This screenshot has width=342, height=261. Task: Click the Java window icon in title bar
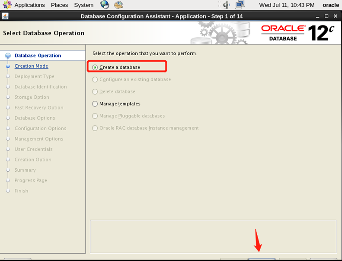coord(5,16)
